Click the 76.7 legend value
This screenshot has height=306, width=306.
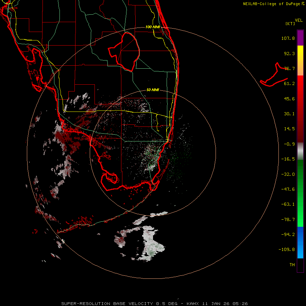[289, 68]
